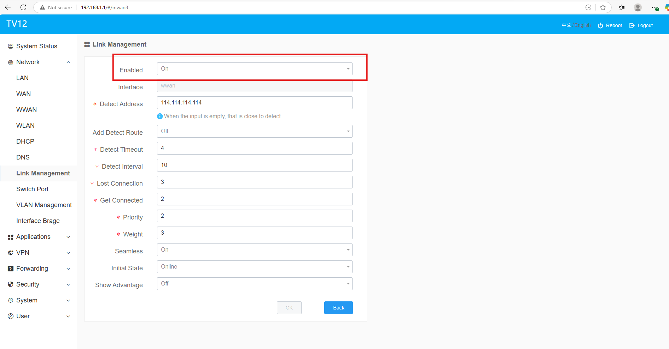Open the Add Detect Route dropdown
The width and height of the screenshot is (669, 349).
coord(254,131)
